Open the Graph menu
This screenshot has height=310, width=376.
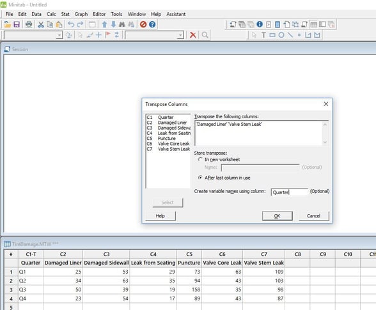tap(81, 14)
